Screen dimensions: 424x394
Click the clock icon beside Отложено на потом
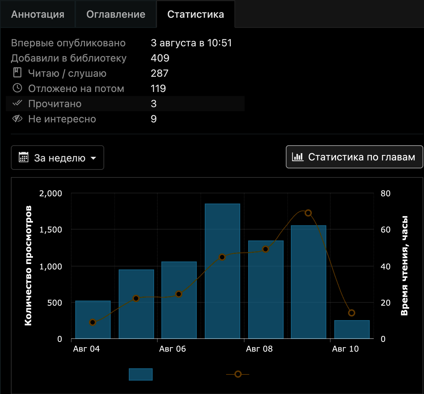click(17, 88)
